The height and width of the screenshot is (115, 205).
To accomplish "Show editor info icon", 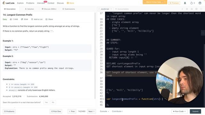I will 182,9.
